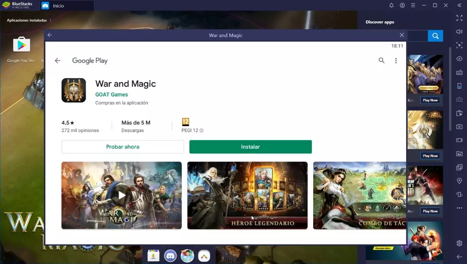Click the Discover apps blue search button

[x=435, y=36]
